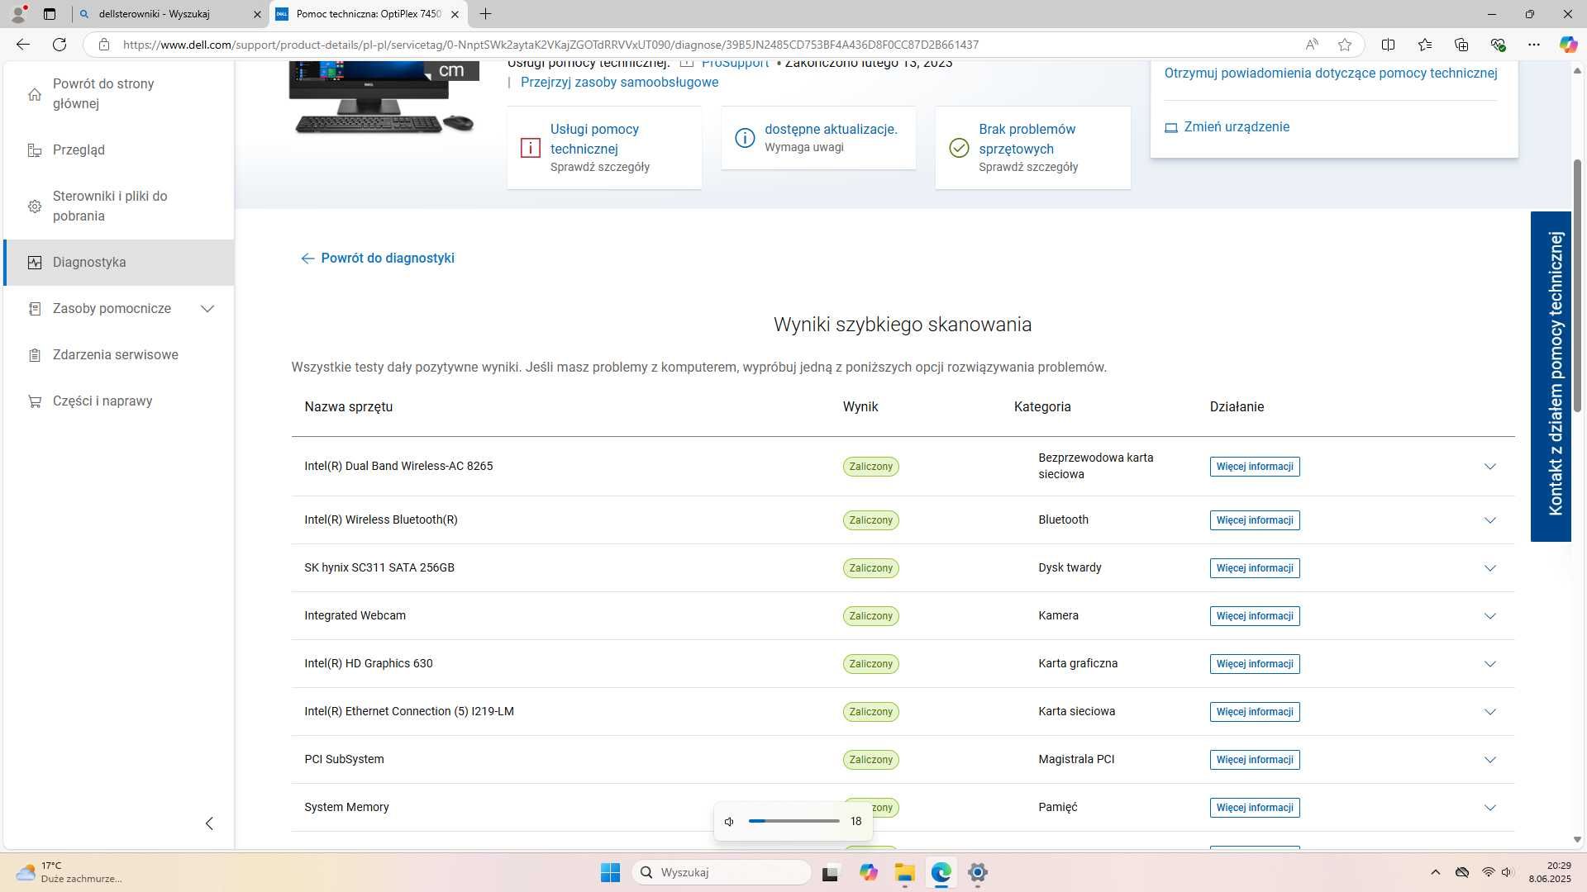Open Powrót do strony głównej in sidebar
1587x892 pixels.
[119, 93]
